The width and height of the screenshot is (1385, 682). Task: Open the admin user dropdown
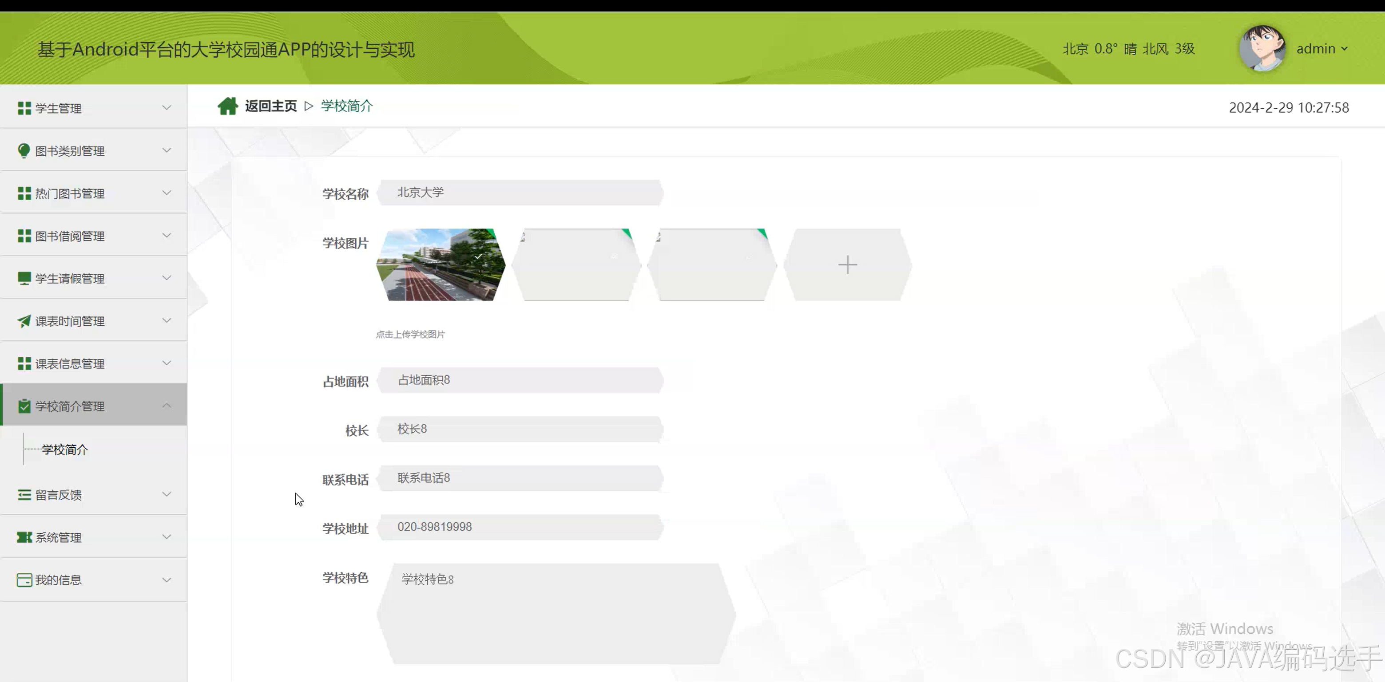click(x=1322, y=49)
